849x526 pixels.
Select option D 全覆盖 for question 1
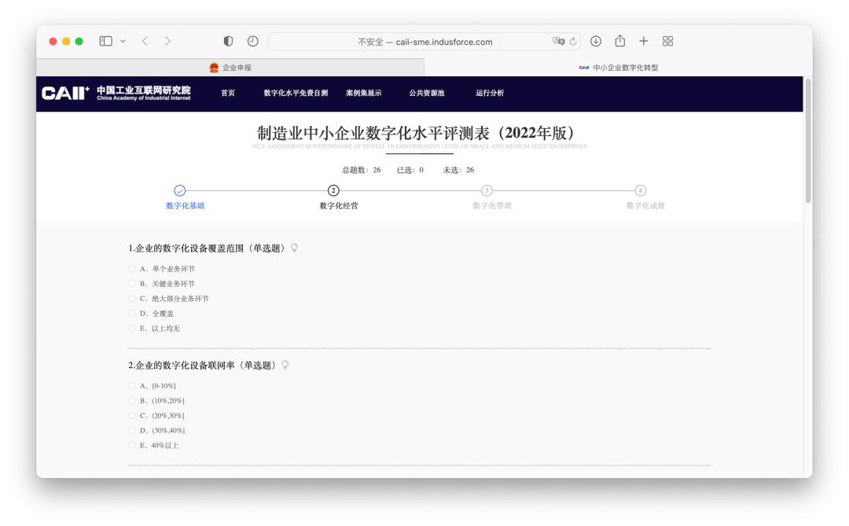coord(130,313)
